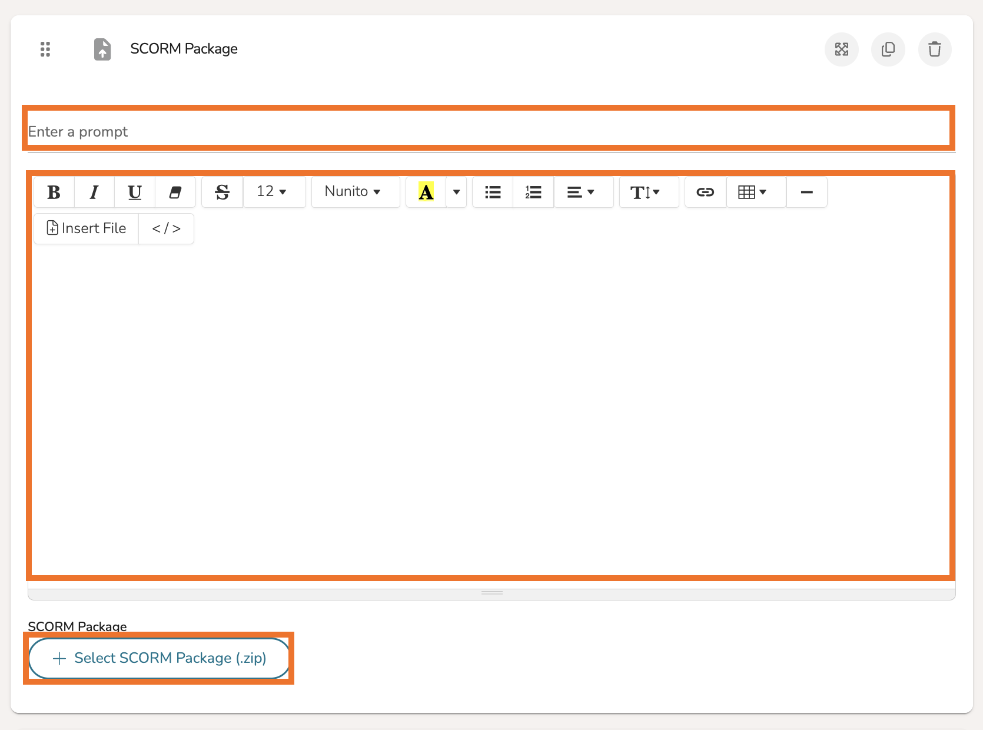983x730 pixels.
Task: Open the table insert dropdown
Action: [753, 192]
